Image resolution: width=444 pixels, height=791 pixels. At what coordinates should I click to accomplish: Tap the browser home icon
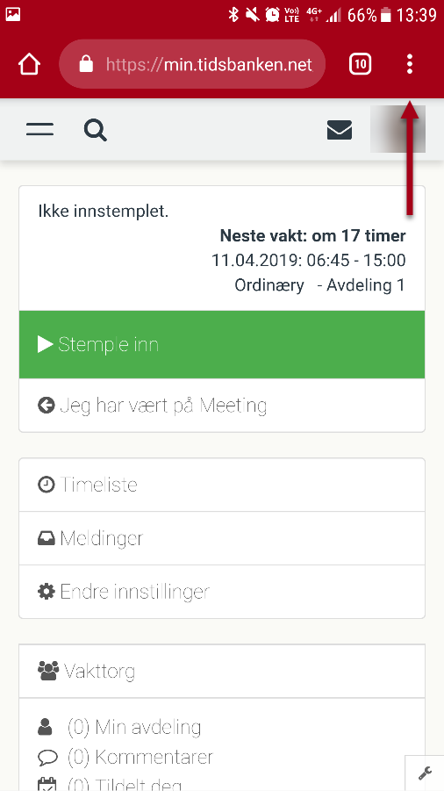29,65
